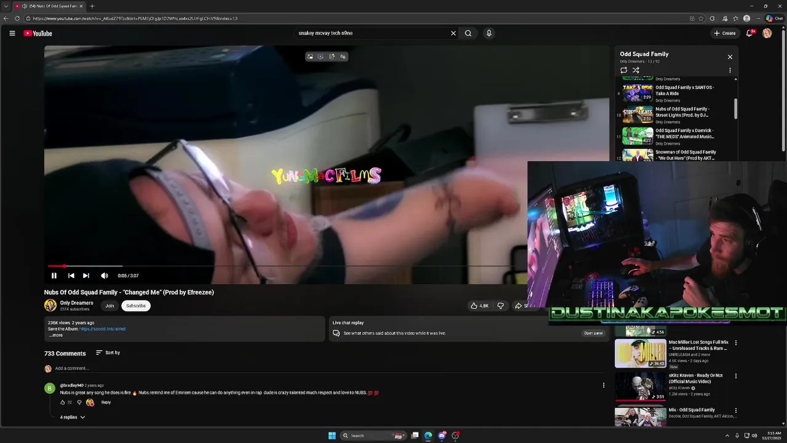Open the YouTube guide hamburger menu
This screenshot has width=787, height=443.
point(12,33)
